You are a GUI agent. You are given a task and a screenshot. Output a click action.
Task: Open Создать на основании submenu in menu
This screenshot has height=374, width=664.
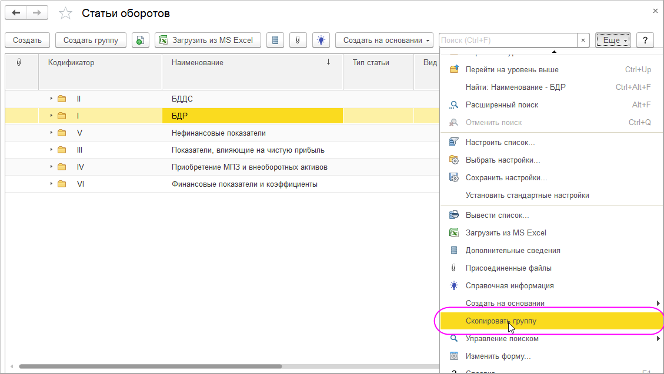(551, 303)
